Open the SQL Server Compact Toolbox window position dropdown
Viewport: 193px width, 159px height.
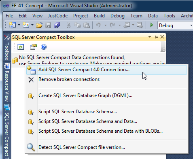tap(150, 37)
